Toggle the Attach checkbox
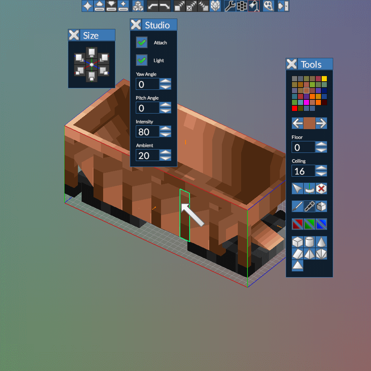 point(142,42)
